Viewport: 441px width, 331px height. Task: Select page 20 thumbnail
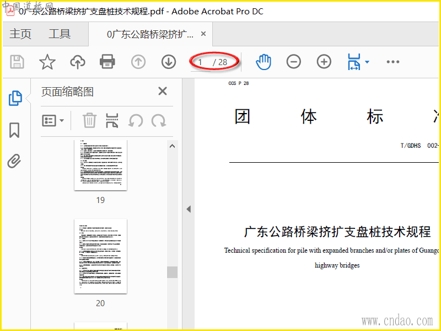(101, 257)
